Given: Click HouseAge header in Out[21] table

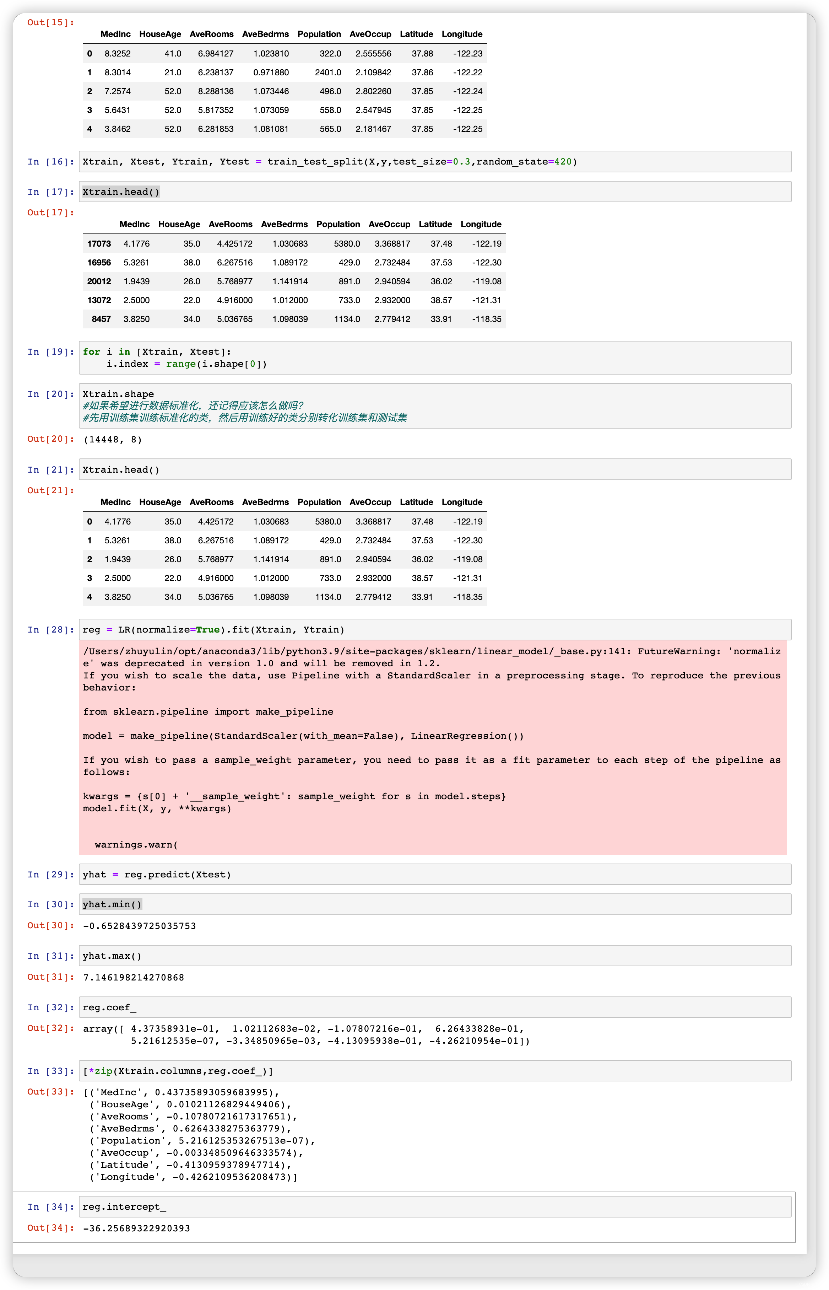Looking at the screenshot, I should point(160,502).
